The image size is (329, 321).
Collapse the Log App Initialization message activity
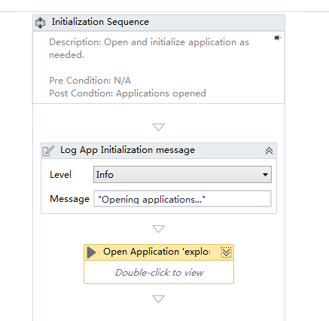click(x=269, y=151)
